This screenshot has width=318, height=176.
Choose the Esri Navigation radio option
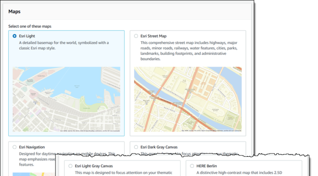click(15, 147)
